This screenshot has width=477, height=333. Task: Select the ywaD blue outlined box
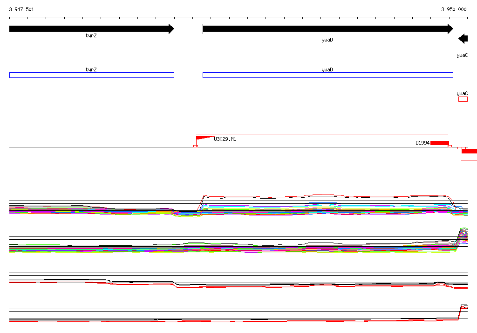click(328, 75)
